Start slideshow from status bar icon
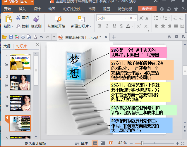This screenshot has height=147, width=187. [111, 143]
